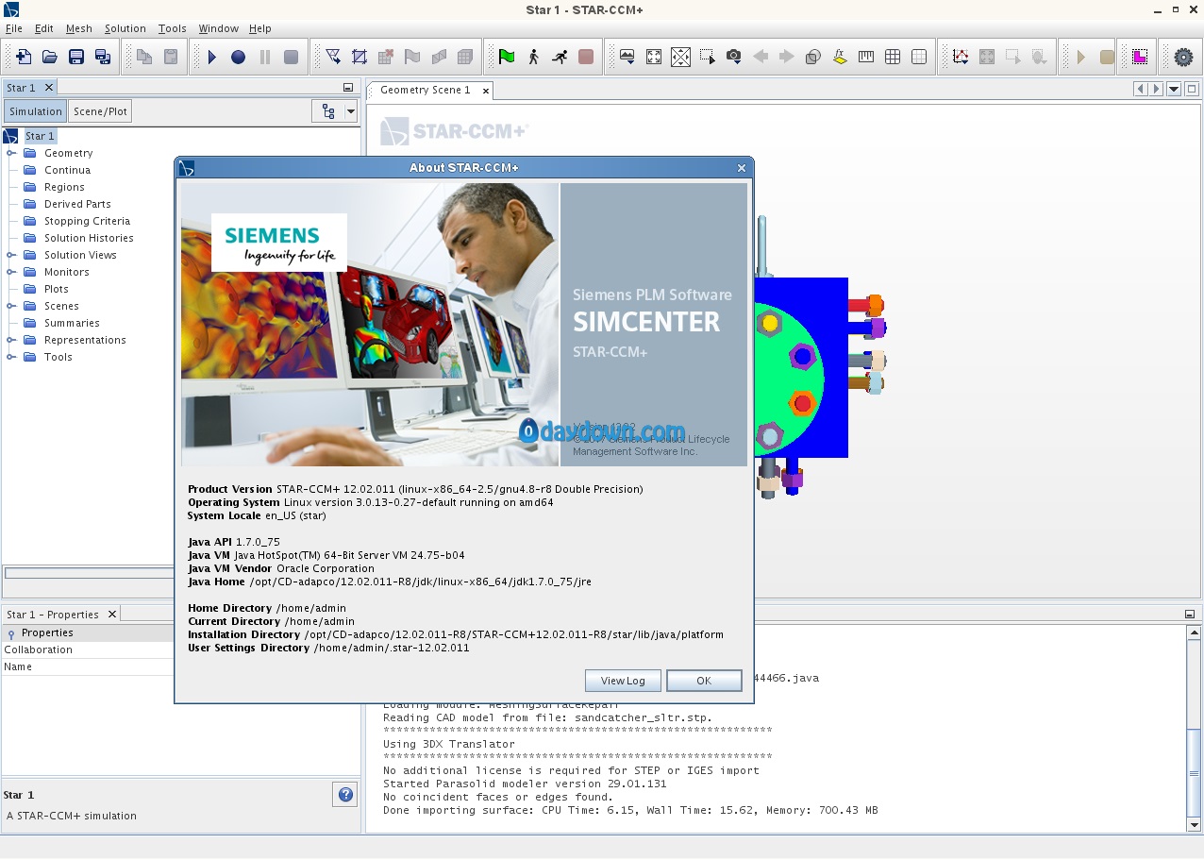Screen dimensions: 1204x860
Task: Click the yellow fx field function icon
Action: 840,57
